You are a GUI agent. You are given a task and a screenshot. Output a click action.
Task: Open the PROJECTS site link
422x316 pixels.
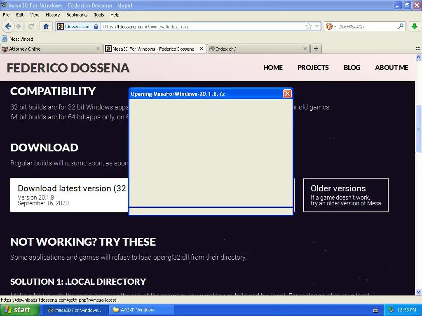tap(313, 67)
